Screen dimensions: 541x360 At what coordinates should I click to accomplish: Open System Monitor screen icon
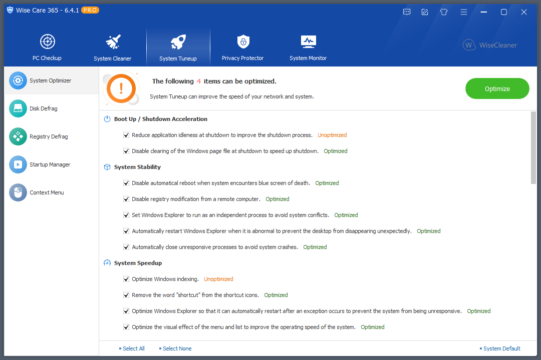click(x=308, y=41)
